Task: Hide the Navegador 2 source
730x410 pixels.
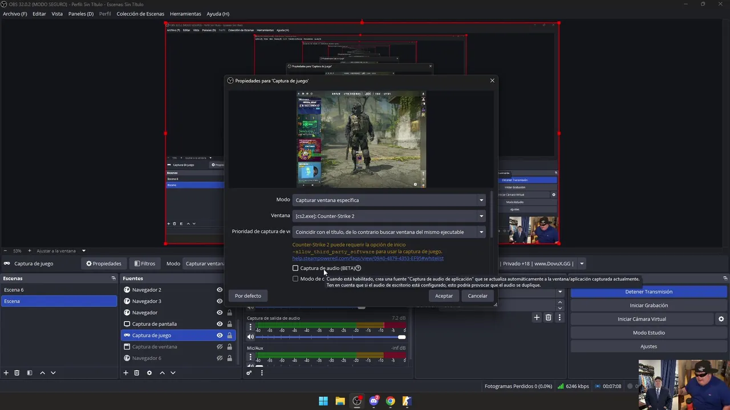Action: (x=220, y=290)
